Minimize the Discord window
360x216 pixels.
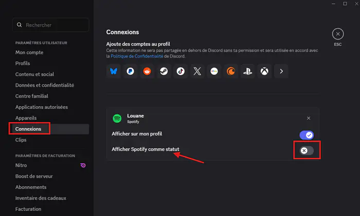click(x=333, y=4)
